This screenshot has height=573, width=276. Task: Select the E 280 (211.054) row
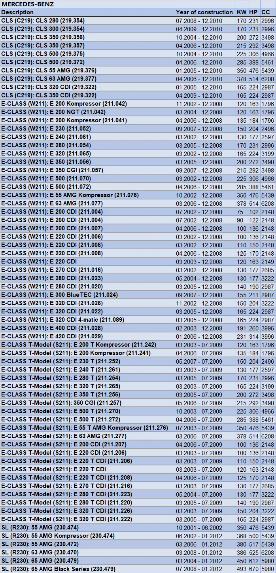[138, 145]
